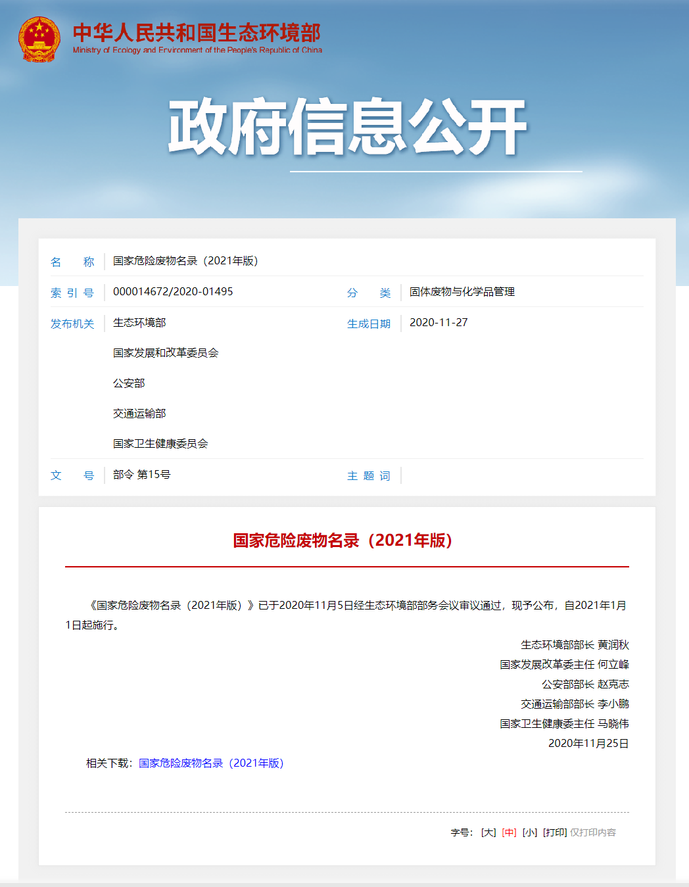The width and height of the screenshot is (689, 887).
Task: Set font size to small [小]
Action: 530,832
